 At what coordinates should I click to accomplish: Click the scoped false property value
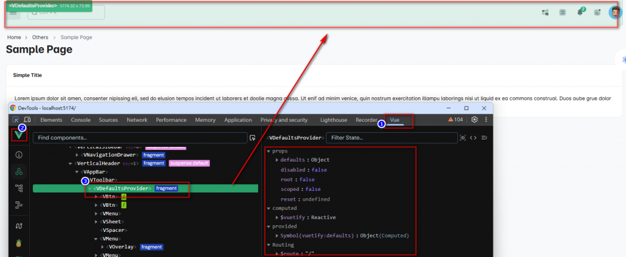(x=313, y=189)
